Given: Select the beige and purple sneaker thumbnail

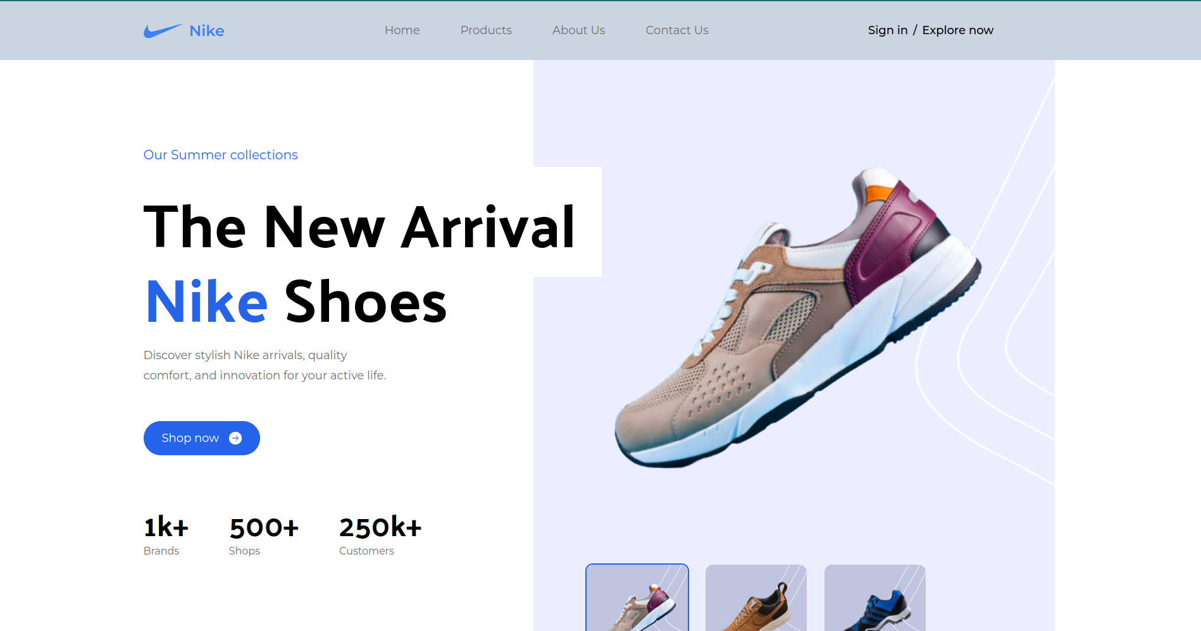Looking at the screenshot, I should (637, 597).
